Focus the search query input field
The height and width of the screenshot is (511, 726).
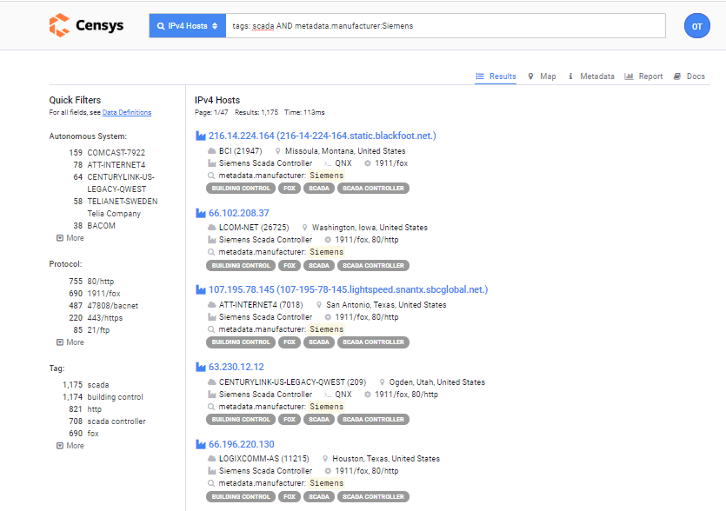click(445, 26)
